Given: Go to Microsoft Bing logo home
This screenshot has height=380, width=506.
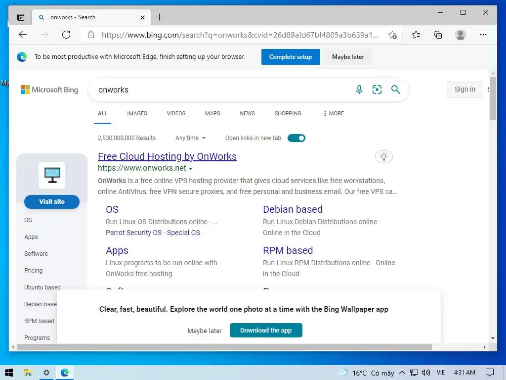Looking at the screenshot, I should coord(49,90).
